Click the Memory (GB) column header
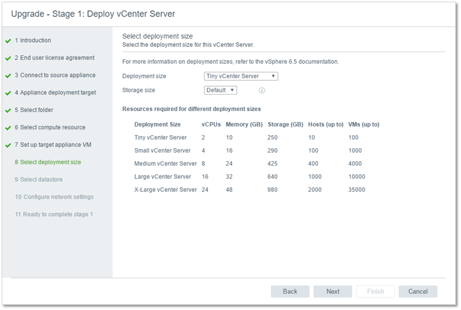461x310 pixels. point(244,124)
